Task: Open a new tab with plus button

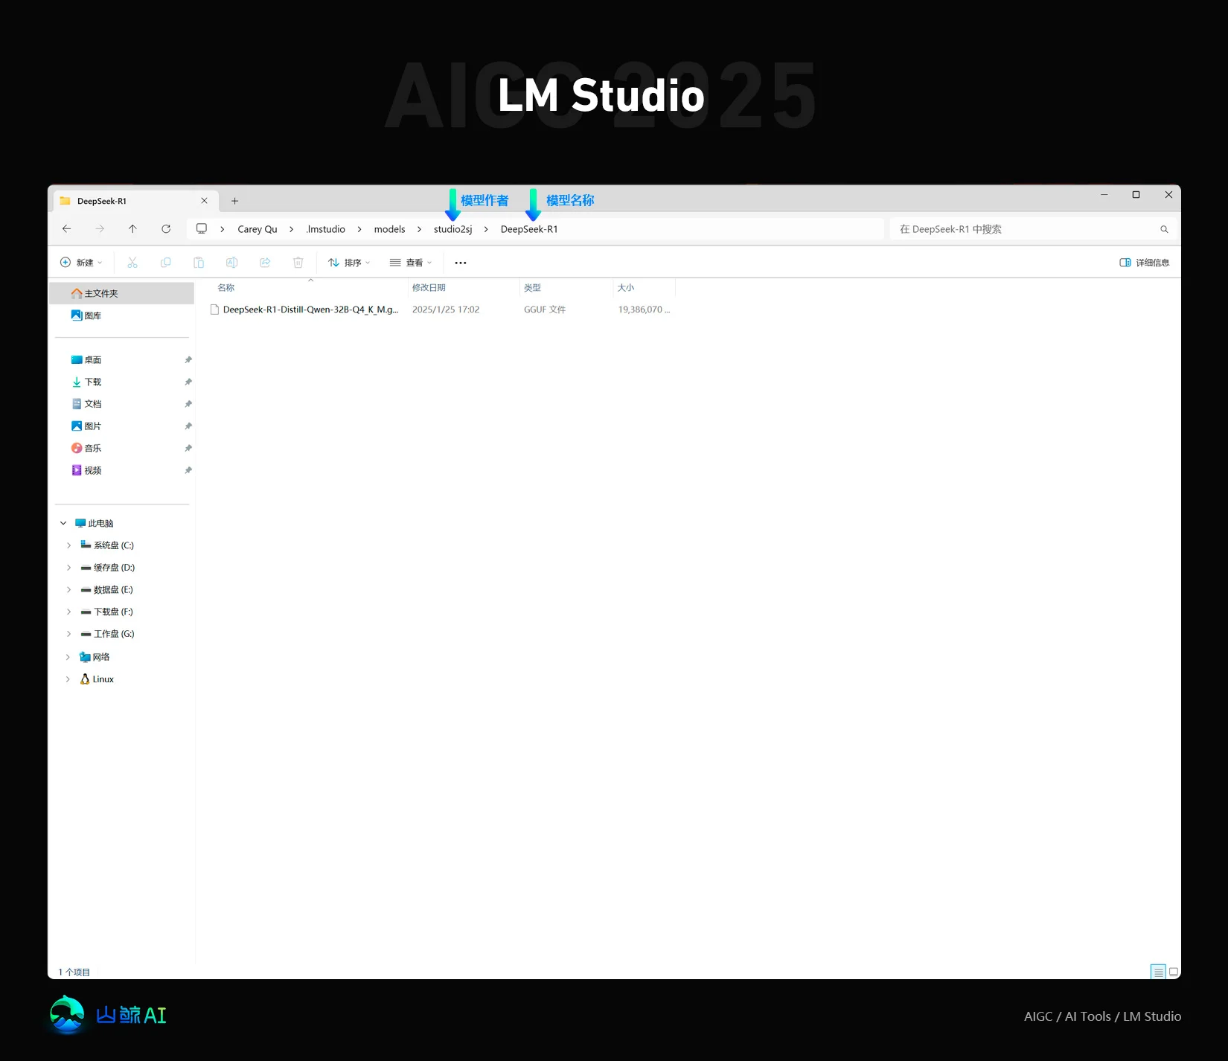Action: 234,200
